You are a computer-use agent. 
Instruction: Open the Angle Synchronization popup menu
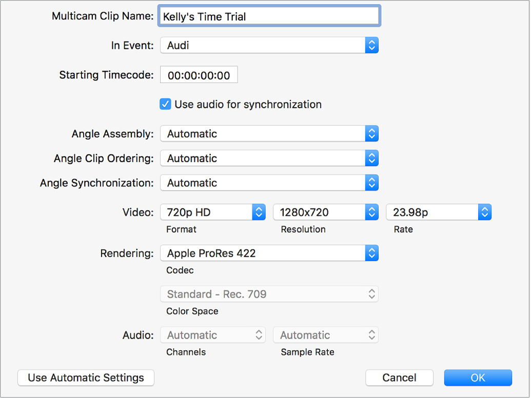click(x=269, y=183)
